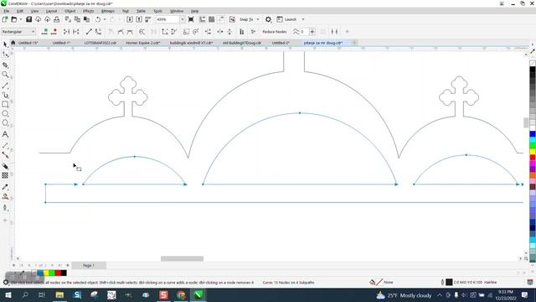Image resolution: width=536 pixels, height=302 pixels.
Task: Expand the Launch dropdown
Action: pos(303,19)
